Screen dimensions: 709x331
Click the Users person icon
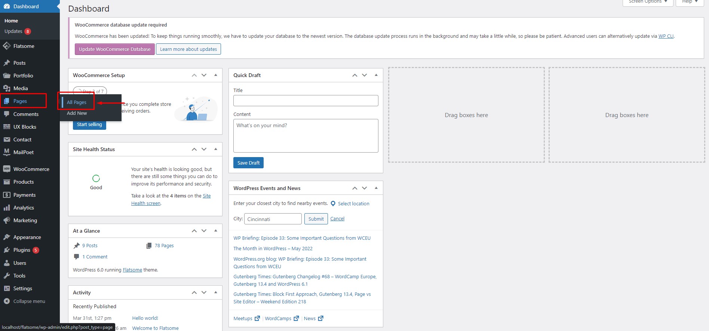(x=7, y=263)
